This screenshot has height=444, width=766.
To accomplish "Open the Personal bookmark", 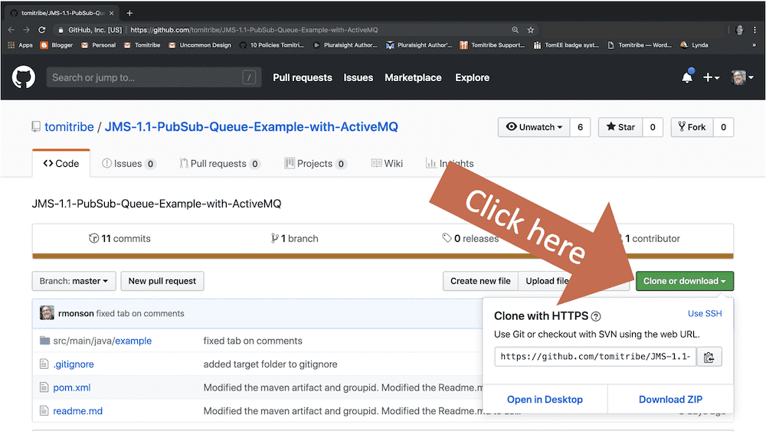I will click(x=99, y=45).
